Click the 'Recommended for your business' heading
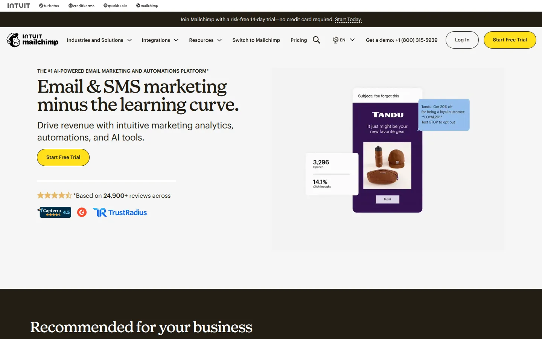The image size is (542, 339). coord(141,327)
